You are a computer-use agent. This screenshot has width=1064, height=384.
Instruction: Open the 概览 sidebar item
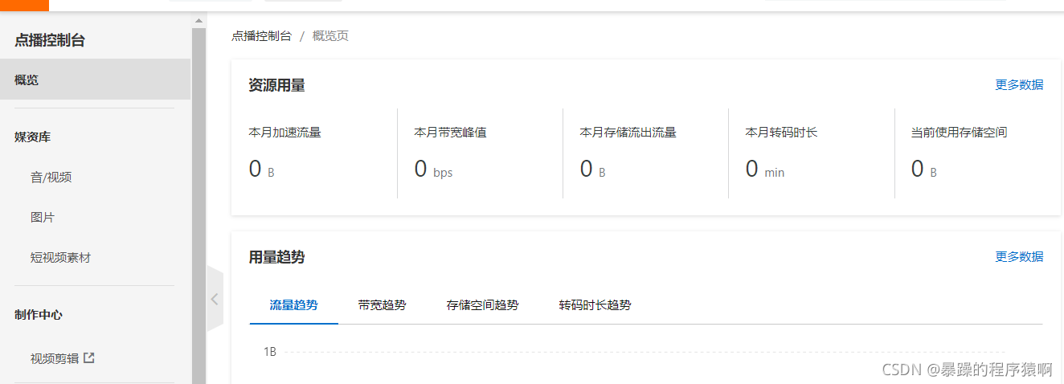click(x=95, y=80)
